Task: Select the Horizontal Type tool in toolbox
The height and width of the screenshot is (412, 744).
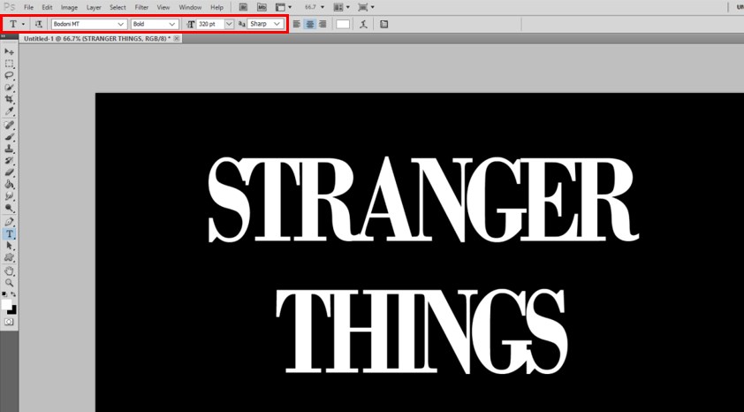Action: [9, 233]
